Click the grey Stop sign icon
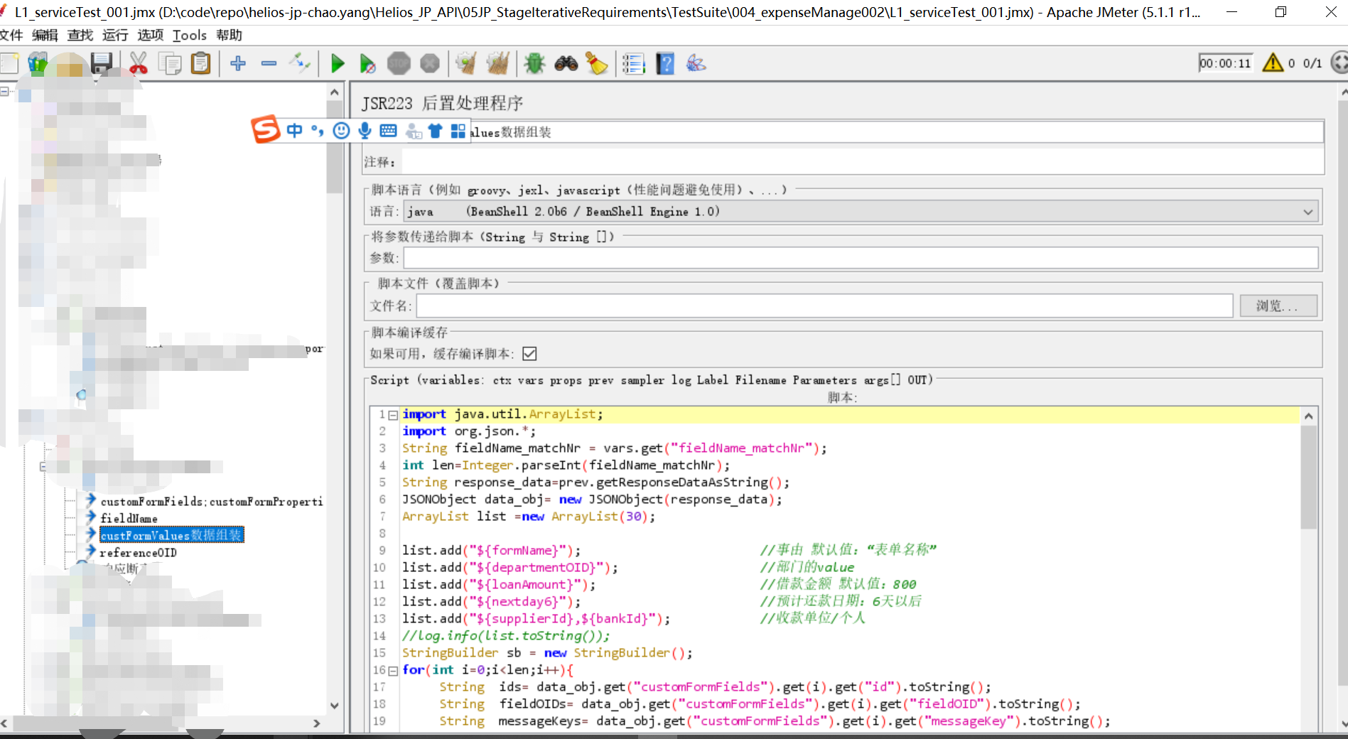1348x739 pixels. [399, 63]
